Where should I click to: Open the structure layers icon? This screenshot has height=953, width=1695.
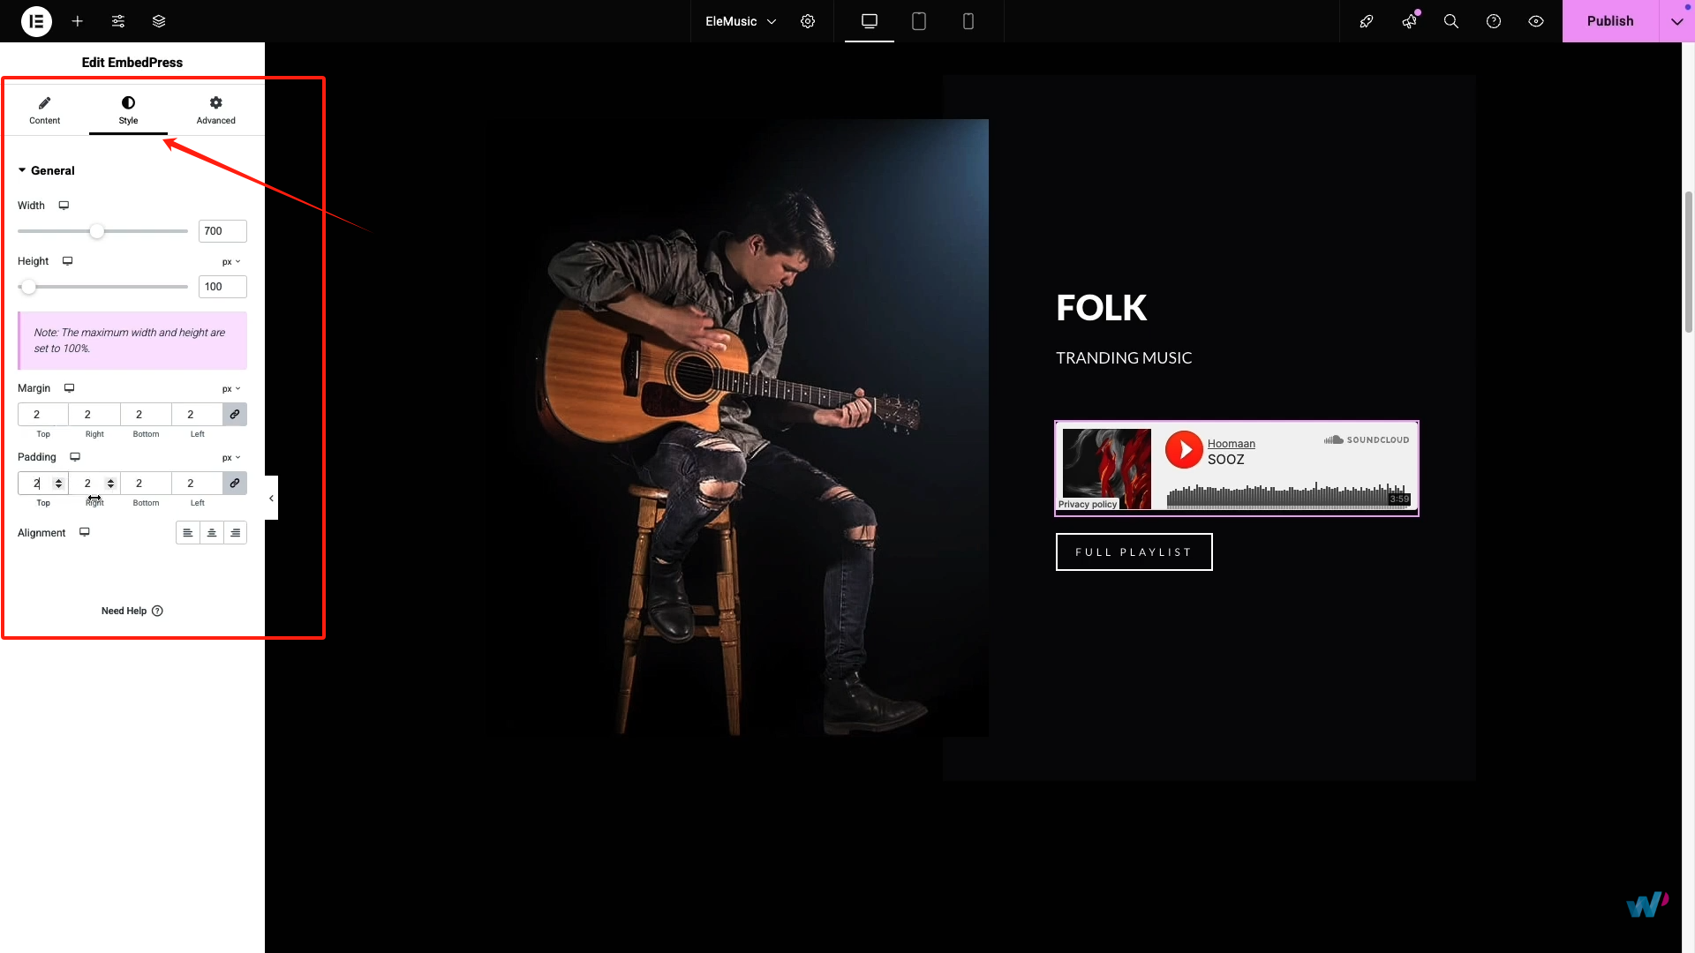coord(159,21)
